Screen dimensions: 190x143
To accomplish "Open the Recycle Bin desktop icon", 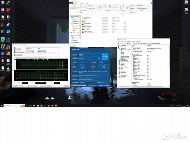I will pos(3,2).
